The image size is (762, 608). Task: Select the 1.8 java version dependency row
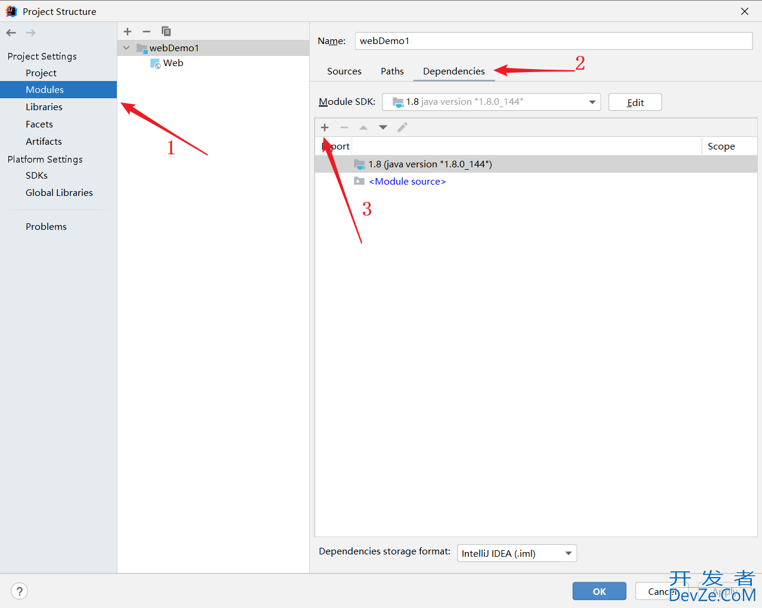[536, 164]
